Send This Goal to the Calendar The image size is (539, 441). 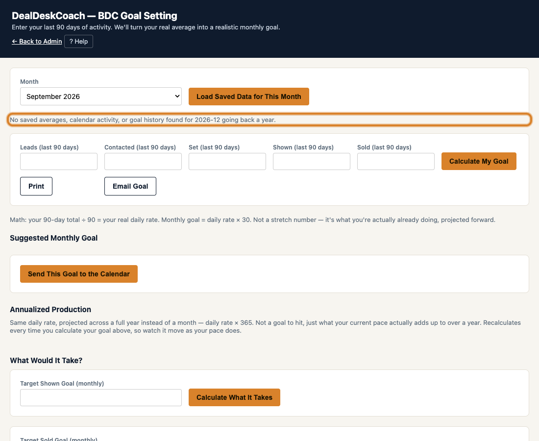[79, 274]
